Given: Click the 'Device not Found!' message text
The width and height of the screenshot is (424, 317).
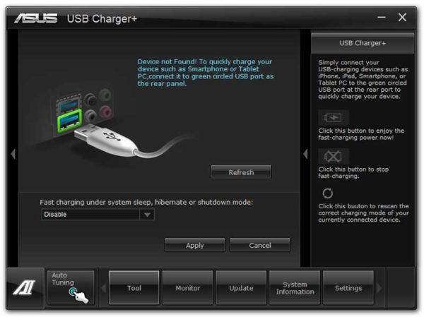Looking at the screenshot, I should coord(206,73).
